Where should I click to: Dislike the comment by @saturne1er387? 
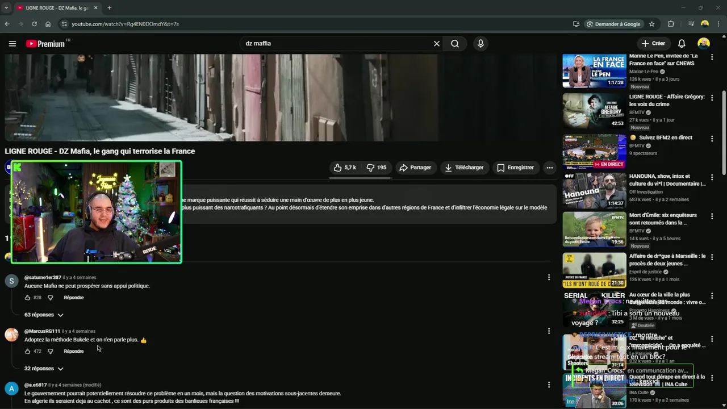[x=50, y=298]
